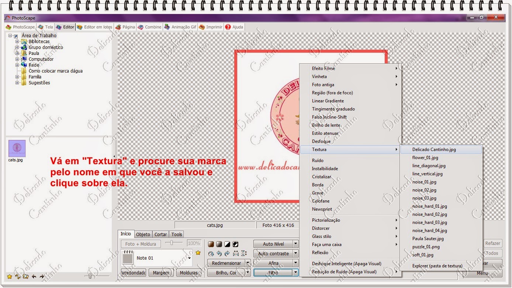Click the invert negative icon

pos(235,244)
